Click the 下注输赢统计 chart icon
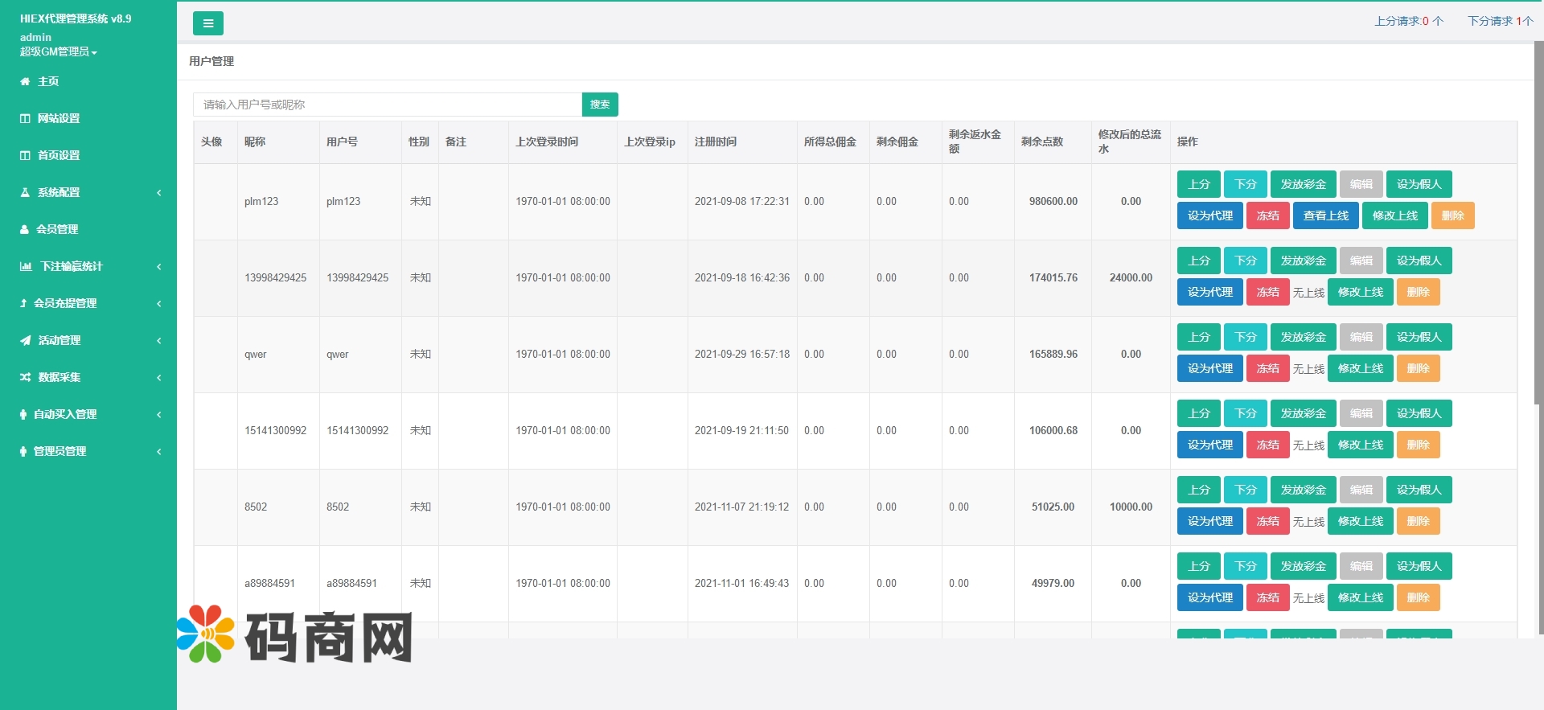1544x710 pixels. [x=26, y=266]
